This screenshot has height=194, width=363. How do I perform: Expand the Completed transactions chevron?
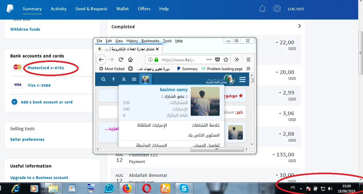coord(299,26)
